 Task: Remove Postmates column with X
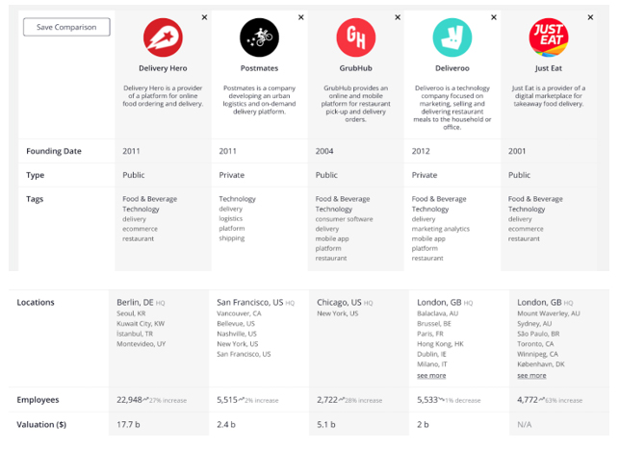point(300,17)
